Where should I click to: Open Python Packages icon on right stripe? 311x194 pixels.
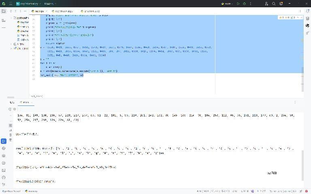click(307, 25)
